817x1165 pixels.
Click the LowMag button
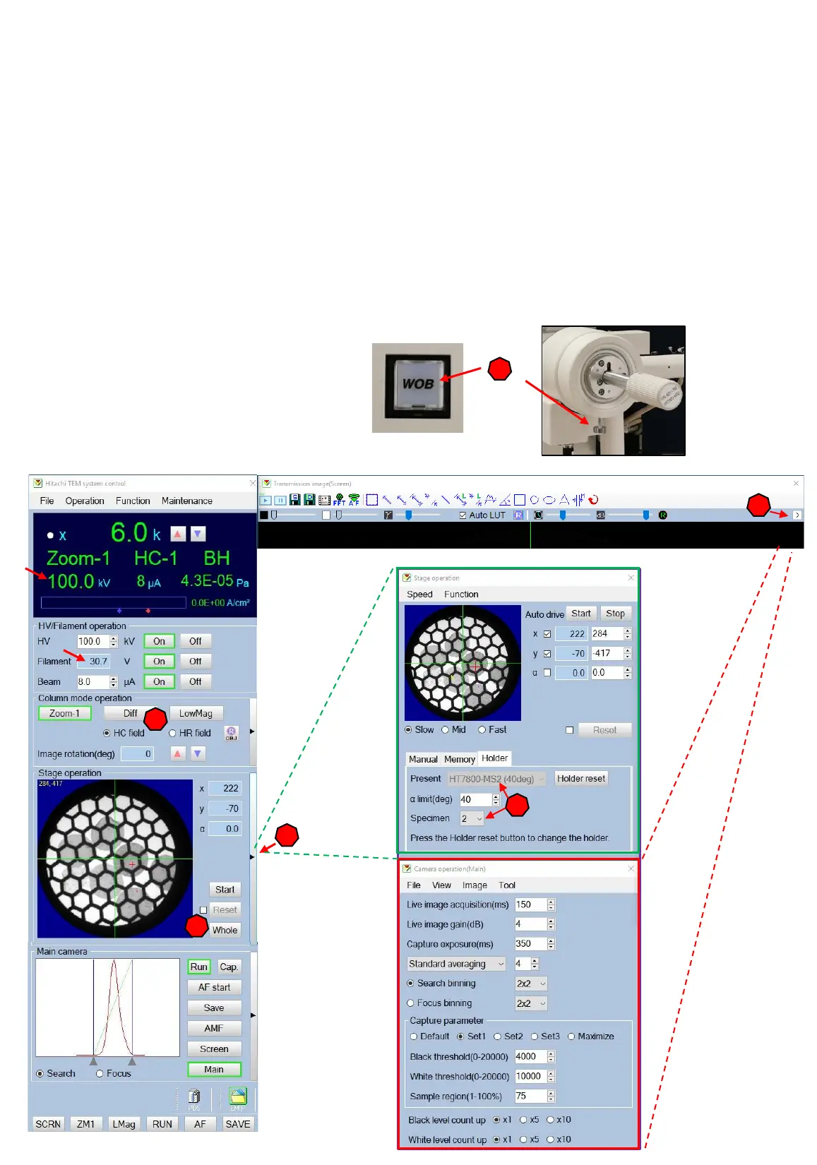[x=196, y=713]
